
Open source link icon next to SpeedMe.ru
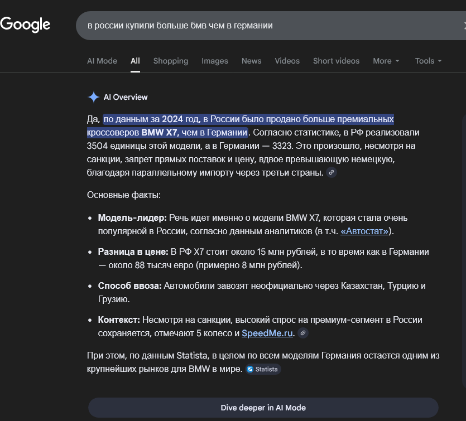[x=302, y=333]
